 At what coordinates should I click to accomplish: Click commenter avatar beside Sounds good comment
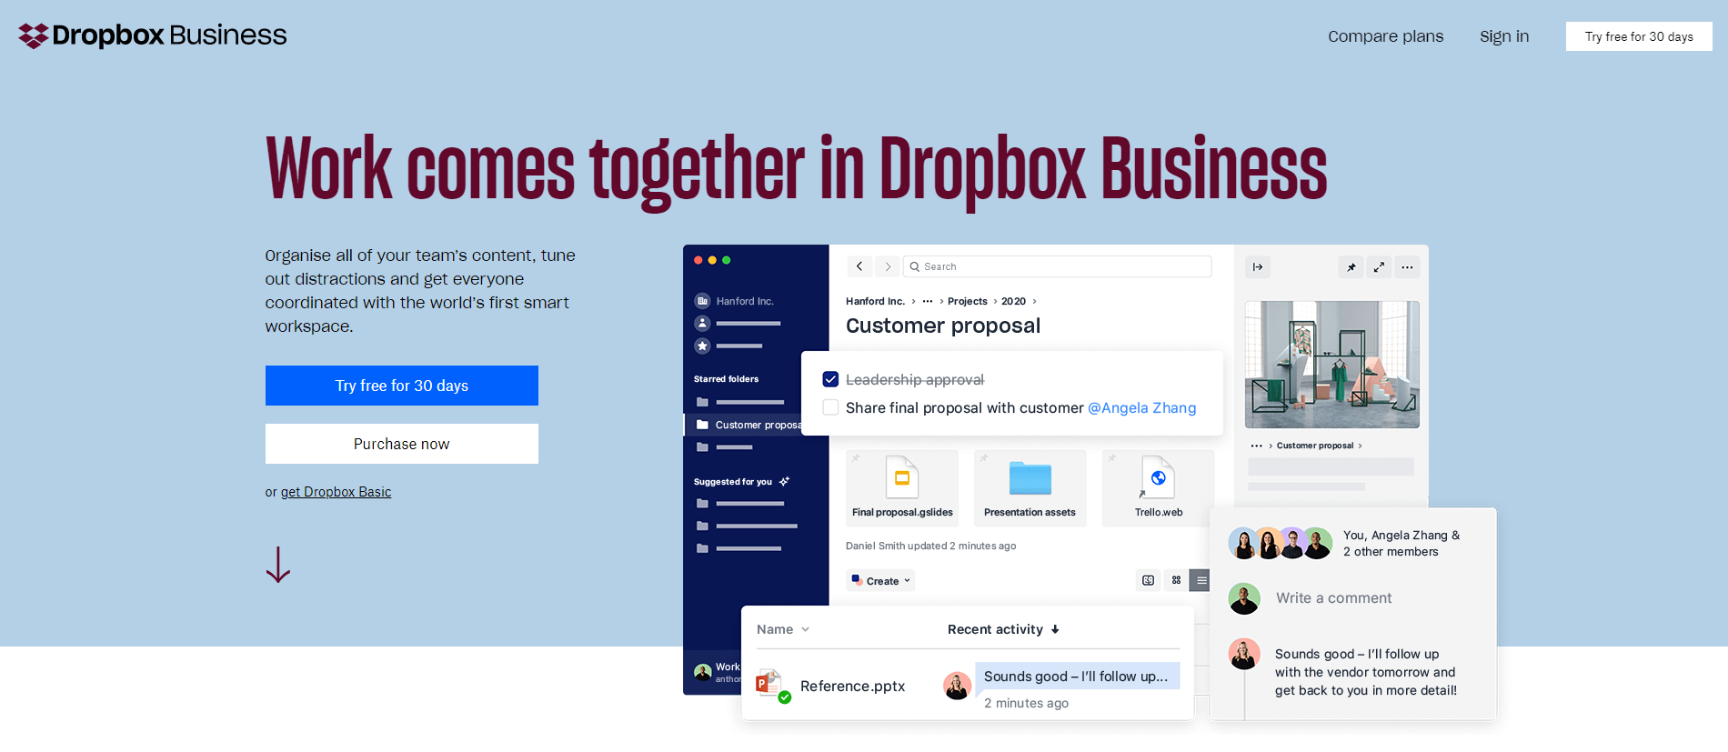click(x=1244, y=654)
